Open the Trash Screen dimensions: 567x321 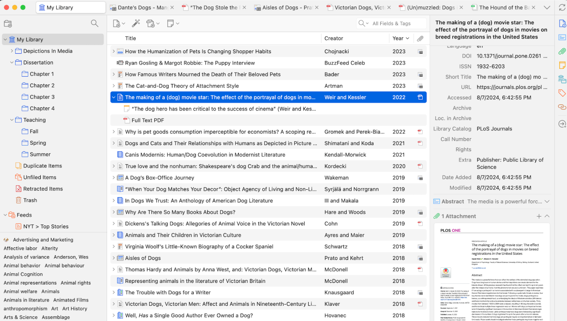(30, 200)
